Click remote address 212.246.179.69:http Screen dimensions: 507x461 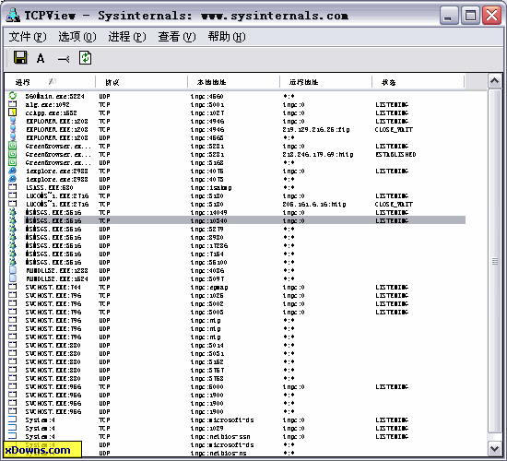pyautogui.click(x=318, y=154)
